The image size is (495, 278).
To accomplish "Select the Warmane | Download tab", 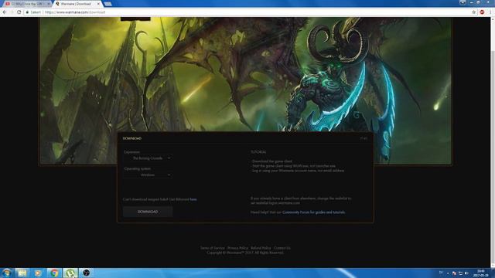I will point(77,4).
